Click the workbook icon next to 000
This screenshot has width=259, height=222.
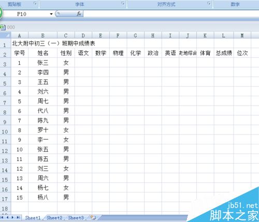pyautogui.click(x=3, y=27)
